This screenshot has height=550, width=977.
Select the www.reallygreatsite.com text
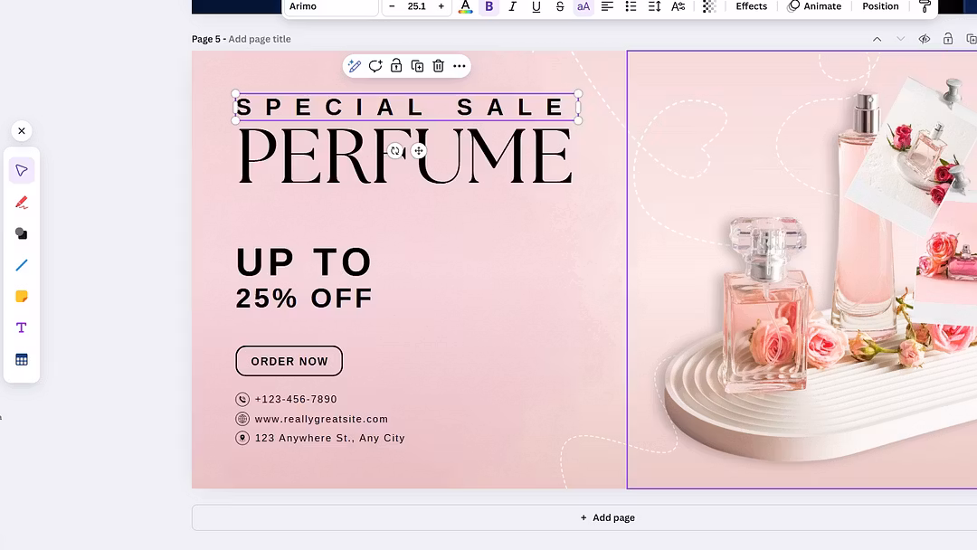tap(321, 419)
